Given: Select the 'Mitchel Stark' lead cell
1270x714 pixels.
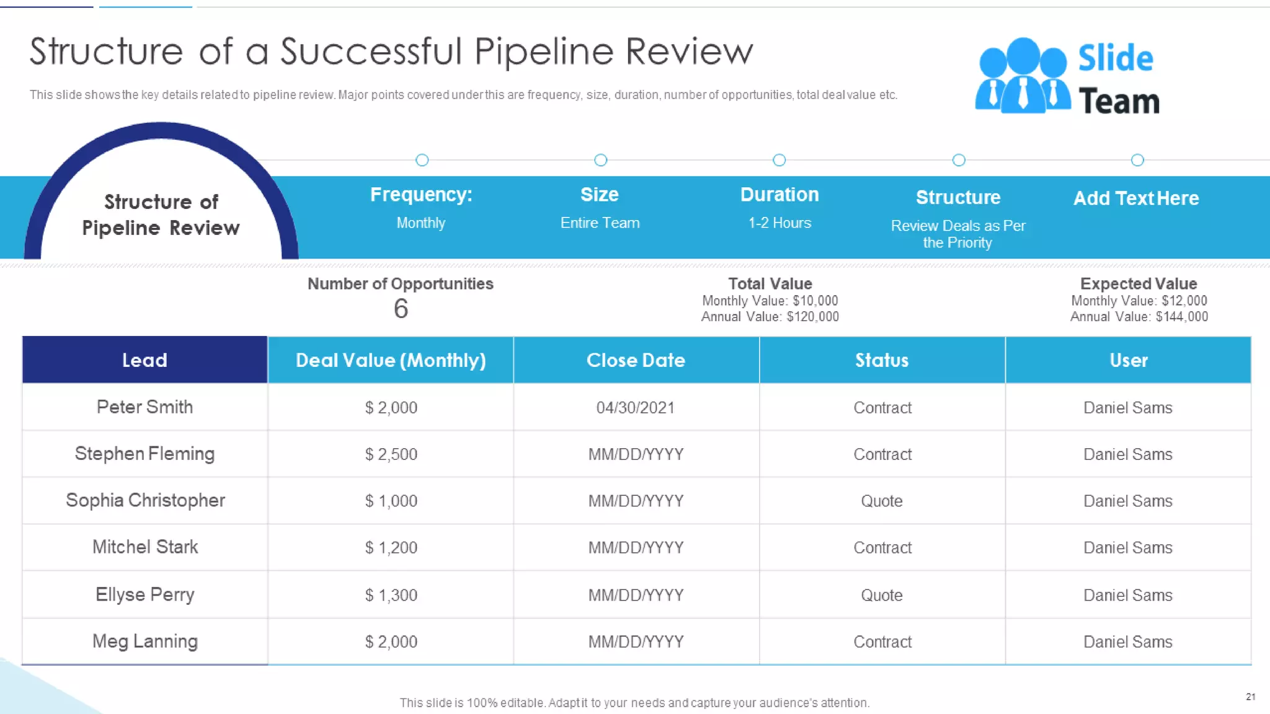Looking at the screenshot, I should click(x=144, y=547).
